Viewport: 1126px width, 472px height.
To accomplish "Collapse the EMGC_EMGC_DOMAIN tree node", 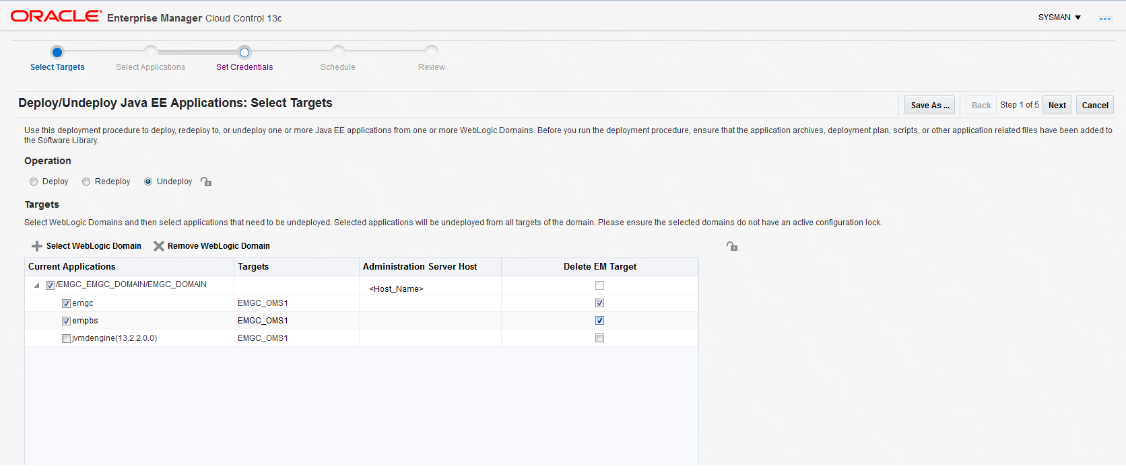I will pyautogui.click(x=36, y=285).
